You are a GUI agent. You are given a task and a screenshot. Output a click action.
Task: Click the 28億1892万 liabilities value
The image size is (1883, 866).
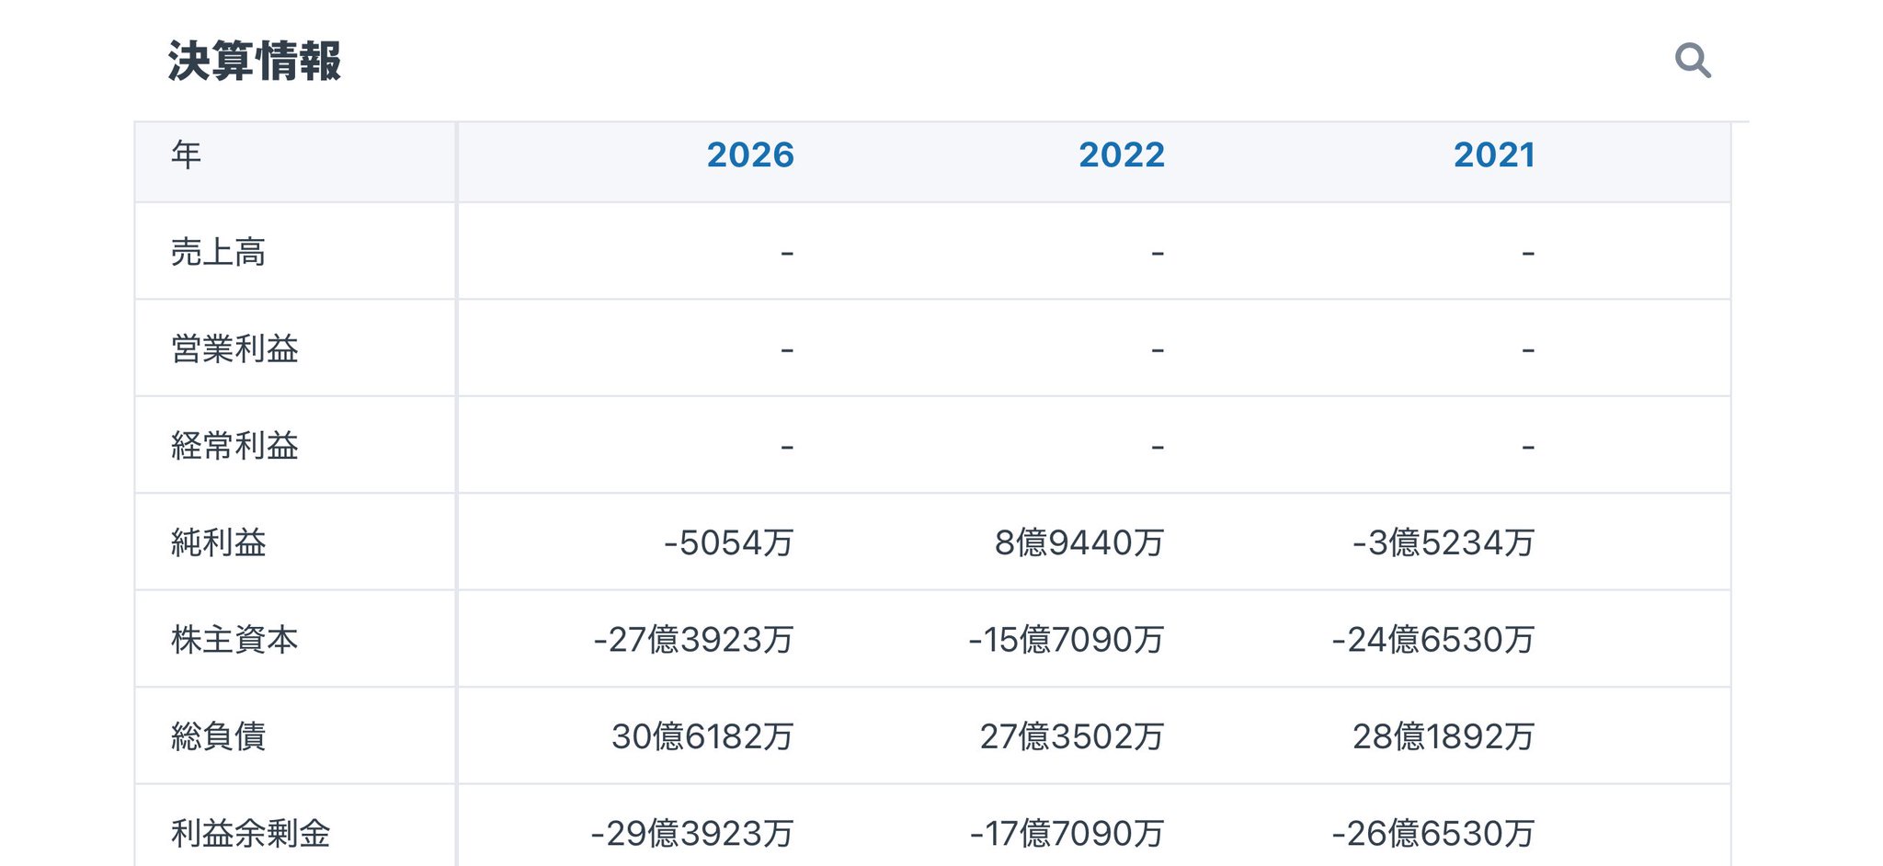1444,737
